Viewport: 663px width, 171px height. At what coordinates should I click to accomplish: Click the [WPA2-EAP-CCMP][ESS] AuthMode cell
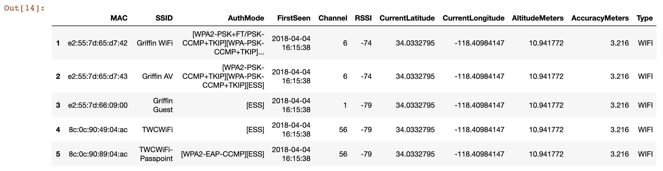click(222, 154)
